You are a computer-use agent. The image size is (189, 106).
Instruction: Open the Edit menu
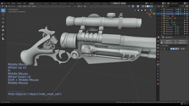pos(9,3)
